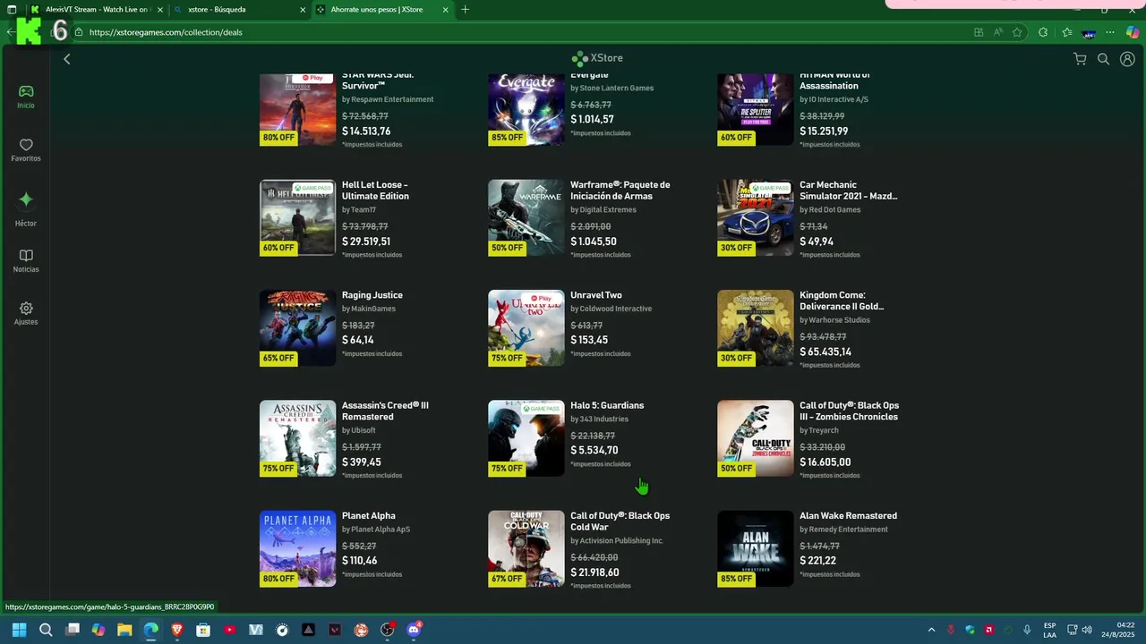Viewport: 1146px width, 644px height.
Task: Open HITMAN World of Assassination cover
Action: tap(756, 107)
